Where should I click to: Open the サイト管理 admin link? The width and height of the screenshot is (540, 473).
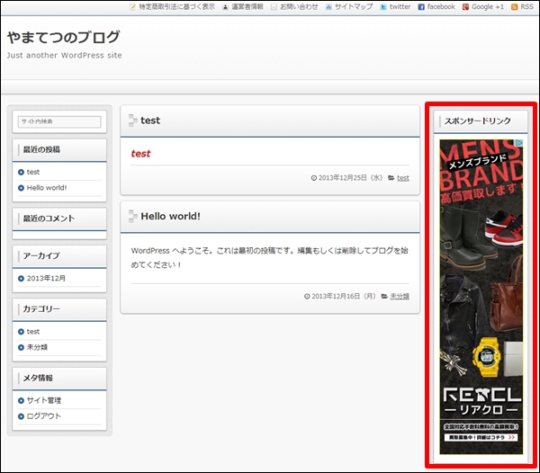[x=44, y=400]
